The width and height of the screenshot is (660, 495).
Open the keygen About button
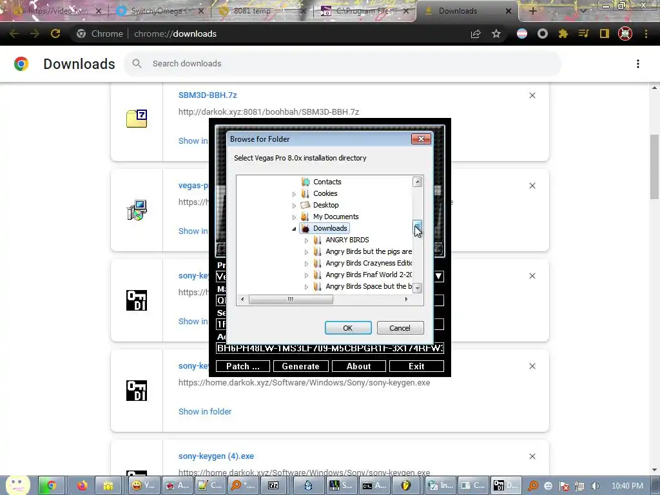coord(358,366)
